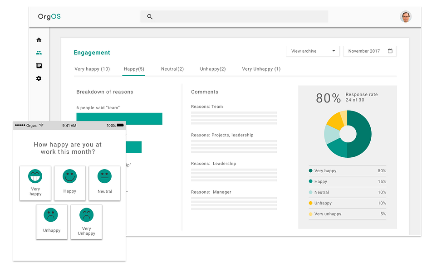Viewport: 427px width, 272px height.
Task: Tap the Very happy grinning face
Action: click(x=35, y=176)
